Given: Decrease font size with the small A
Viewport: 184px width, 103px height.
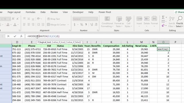Looking at the screenshot, I should point(18,19).
